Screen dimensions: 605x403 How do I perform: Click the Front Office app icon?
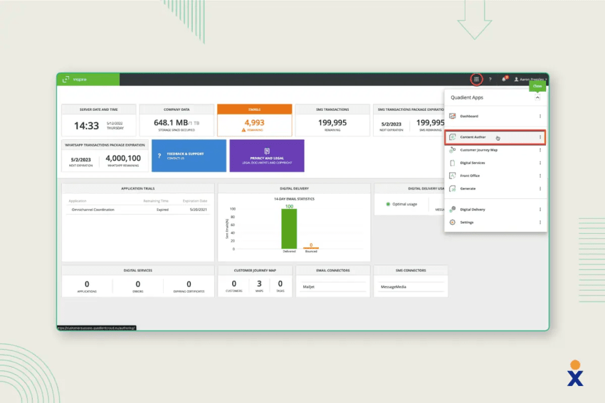coord(453,176)
